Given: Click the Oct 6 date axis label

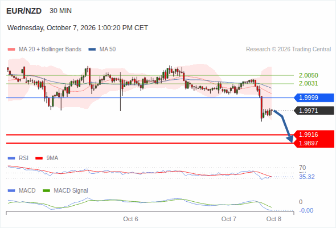Looking at the screenshot, I should click(x=130, y=219).
